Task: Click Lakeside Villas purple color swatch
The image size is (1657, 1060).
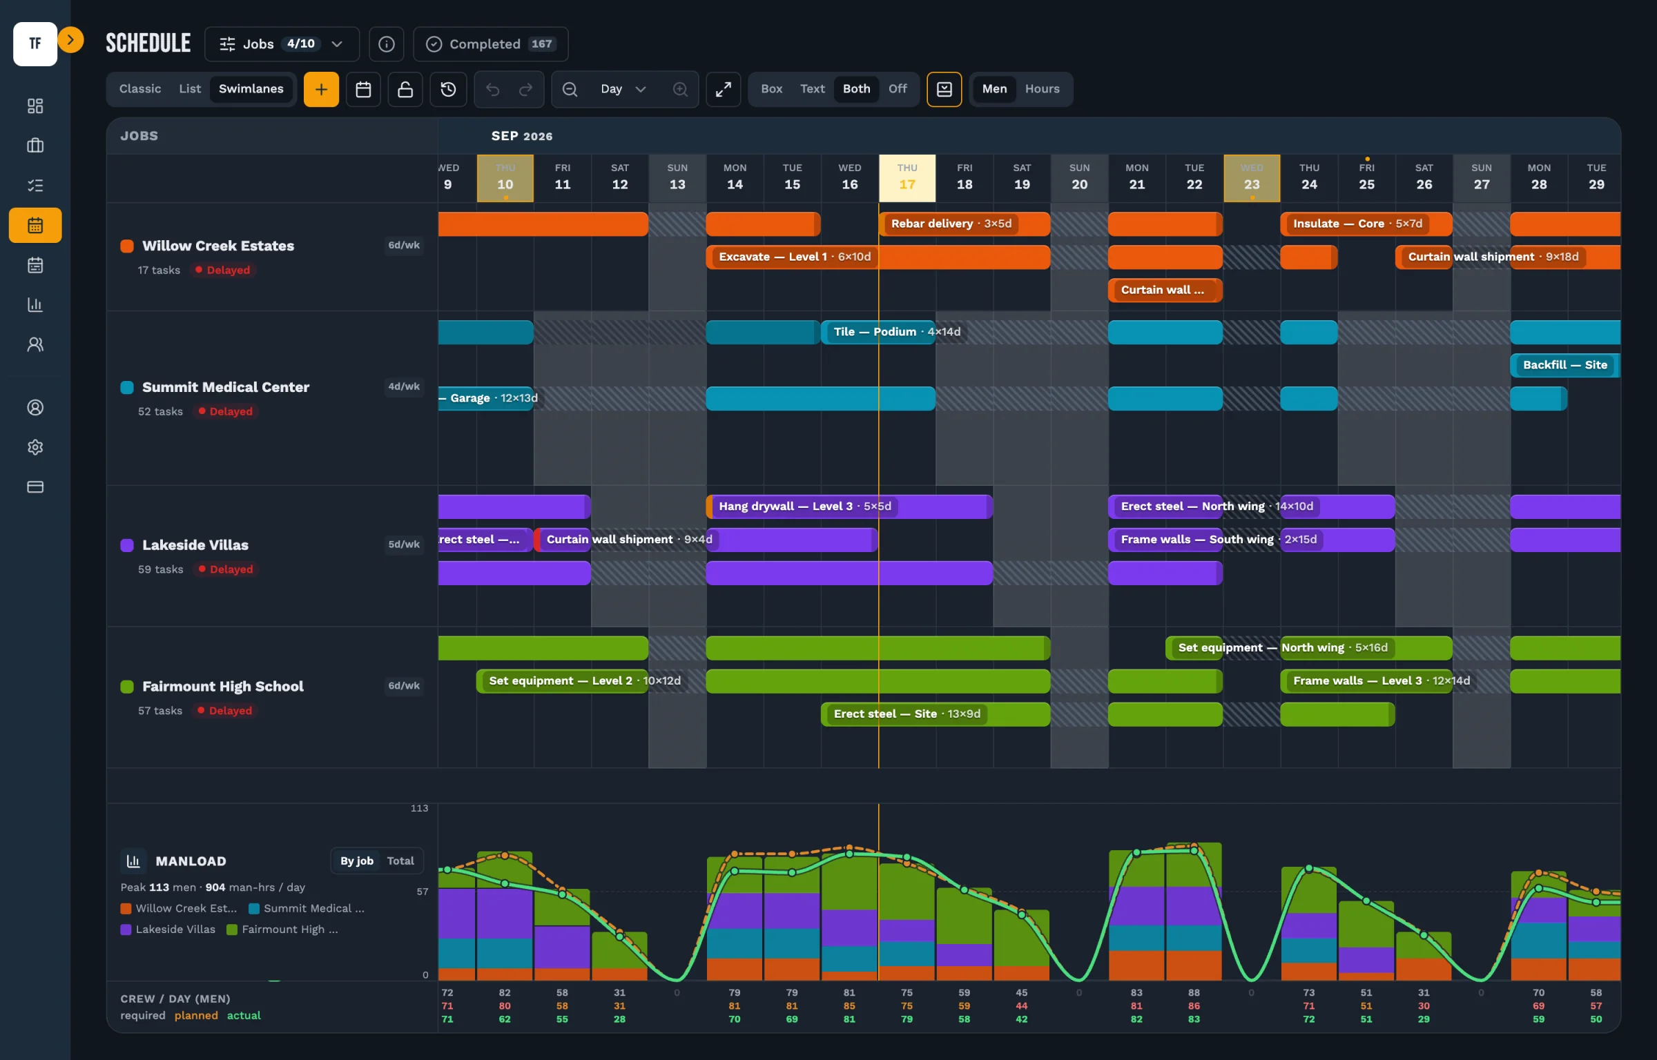Action: pos(127,546)
